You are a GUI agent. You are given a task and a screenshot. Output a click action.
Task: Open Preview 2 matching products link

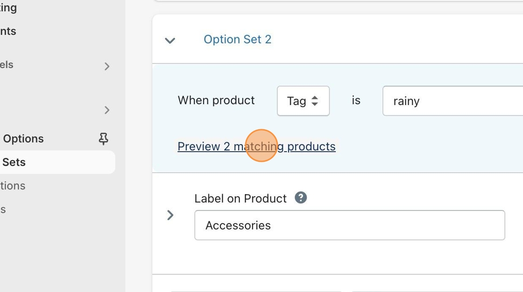tap(256, 146)
